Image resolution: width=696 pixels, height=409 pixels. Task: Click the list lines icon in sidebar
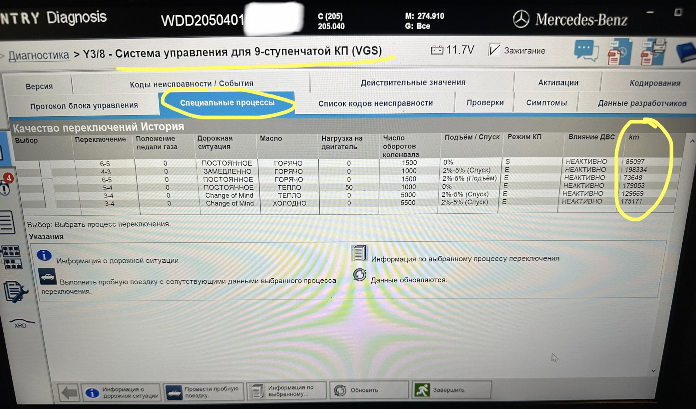pyautogui.click(x=7, y=222)
